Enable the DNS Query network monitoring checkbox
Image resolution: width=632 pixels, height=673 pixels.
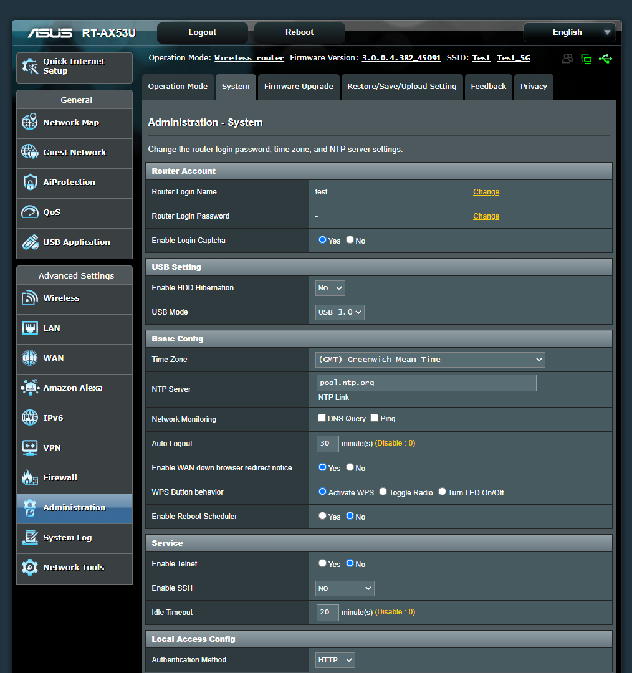(322, 418)
